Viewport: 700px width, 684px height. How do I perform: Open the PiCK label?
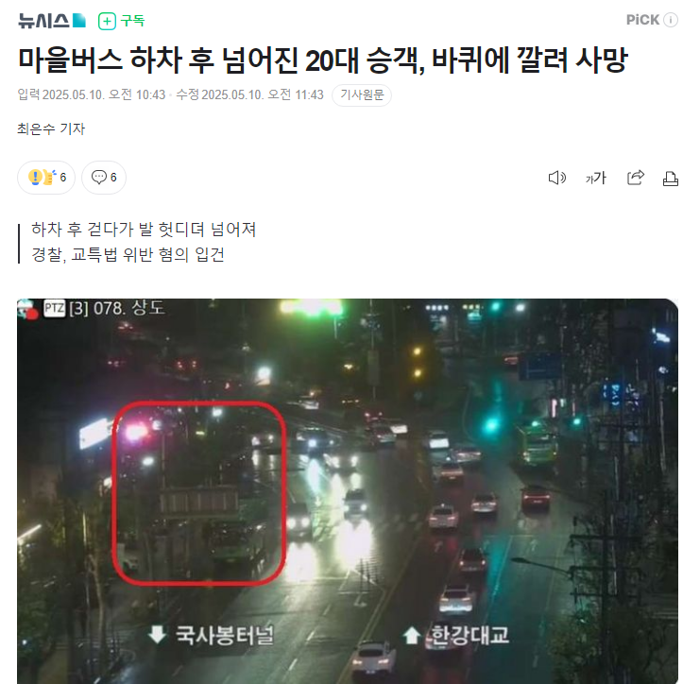pos(642,20)
